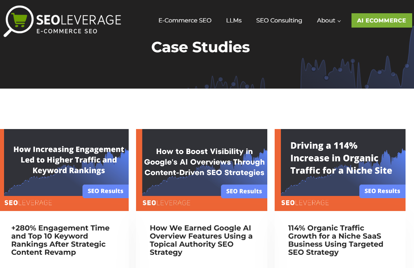Click SEO Results badge on the AI Overviews card
414x268 pixels.
244,191
